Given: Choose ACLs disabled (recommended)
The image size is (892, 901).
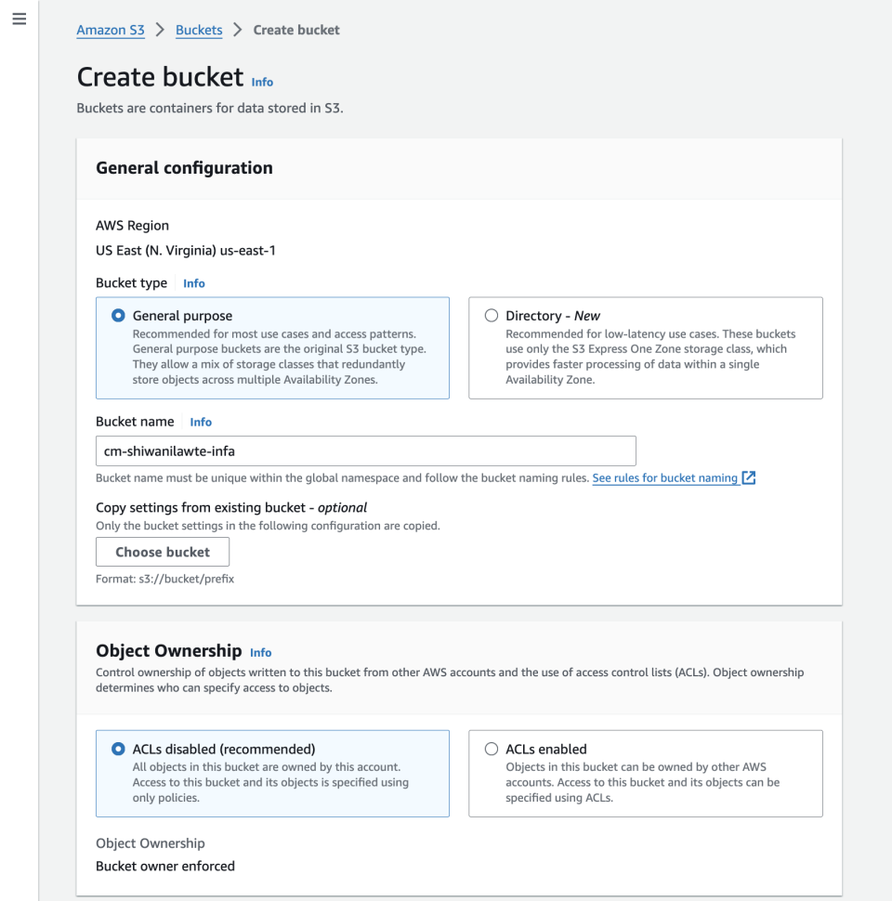Looking at the screenshot, I should click(x=117, y=749).
